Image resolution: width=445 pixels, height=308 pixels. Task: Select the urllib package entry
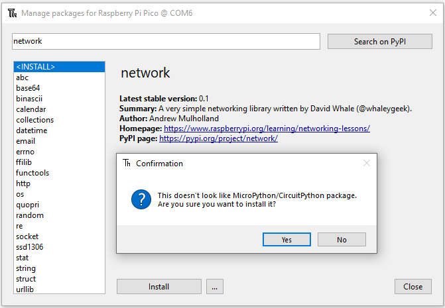pyautogui.click(x=26, y=289)
